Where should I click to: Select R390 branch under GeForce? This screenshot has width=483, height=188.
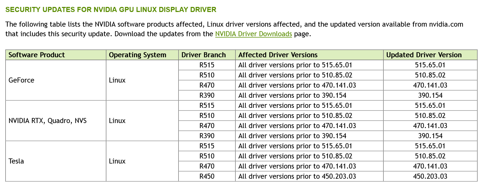(207, 95)
